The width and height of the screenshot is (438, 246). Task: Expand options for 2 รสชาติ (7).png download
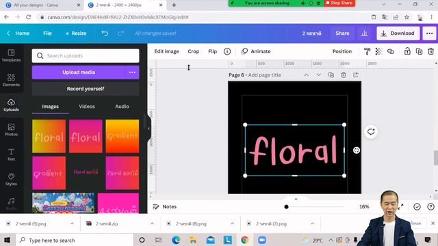[312, 223]
